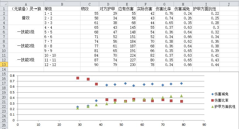The image size is (239, 129).
Task: Select column I header
Action: 206,4
